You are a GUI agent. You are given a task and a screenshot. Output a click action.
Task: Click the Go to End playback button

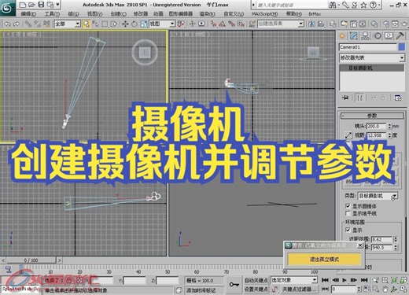(364, 280)
